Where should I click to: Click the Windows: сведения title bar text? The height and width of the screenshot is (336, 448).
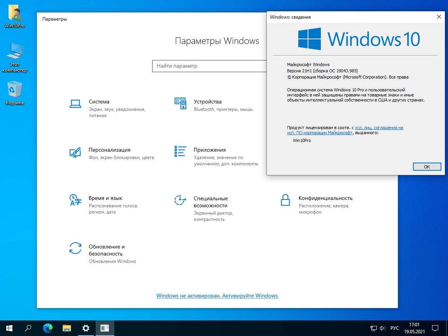290,17
